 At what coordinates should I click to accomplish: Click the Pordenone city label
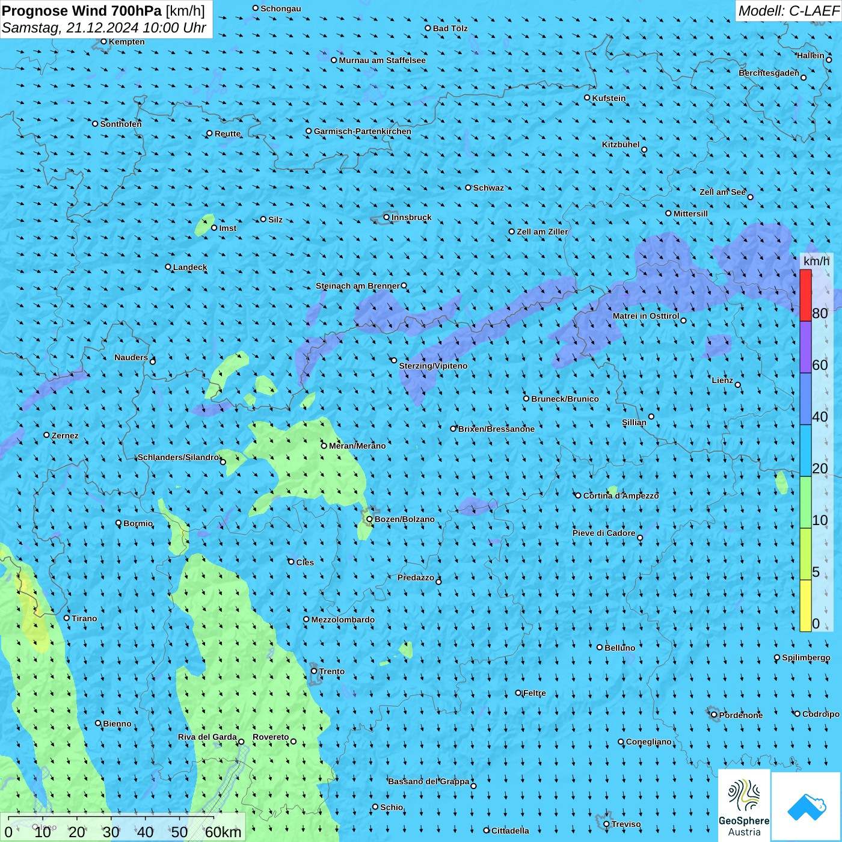(x=741, y=715)
